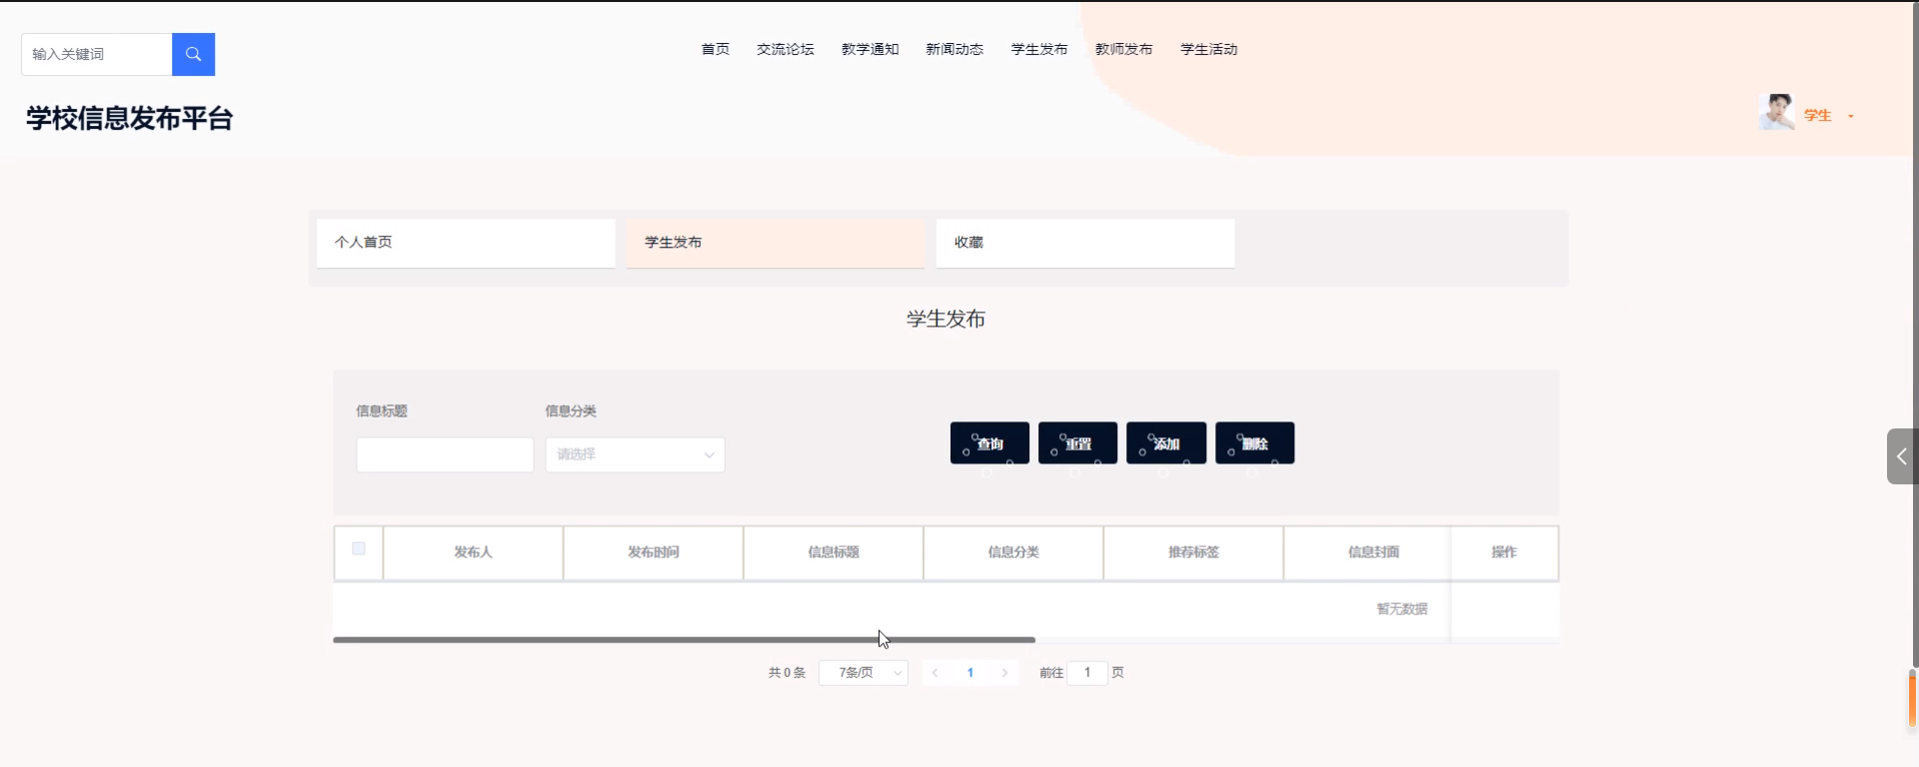
Task: Expand the side panel arrow handle
Action: click(1901, 456)
